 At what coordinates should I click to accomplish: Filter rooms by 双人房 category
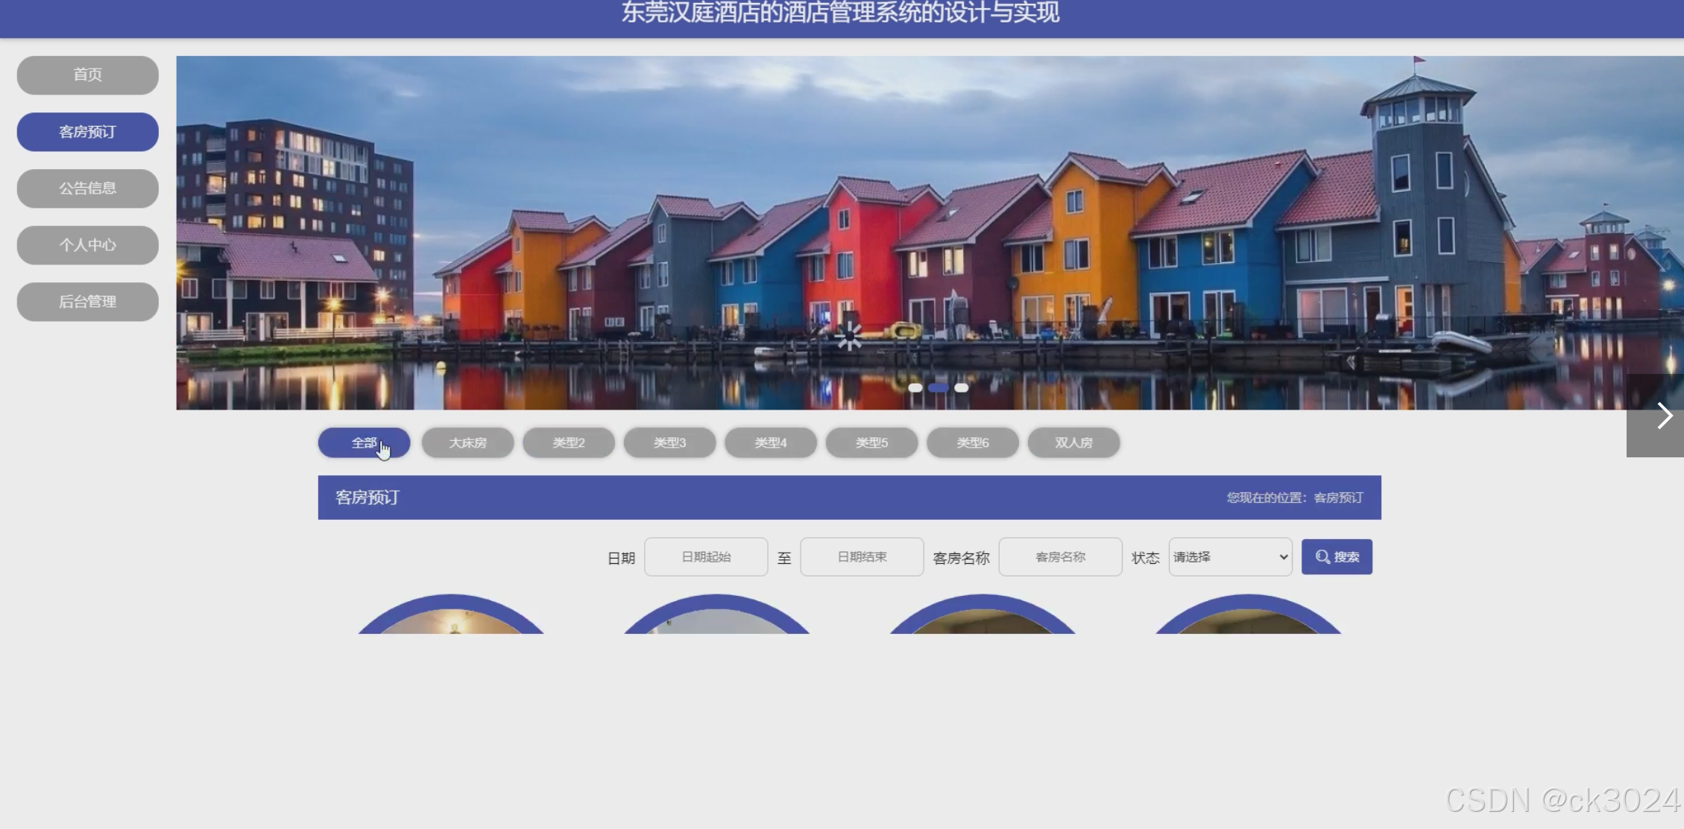click(1073, 442)
